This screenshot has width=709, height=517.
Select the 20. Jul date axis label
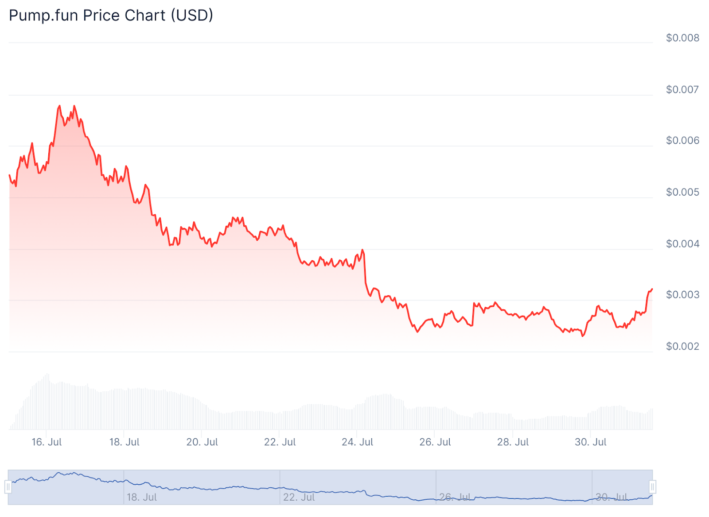point(202,442)
